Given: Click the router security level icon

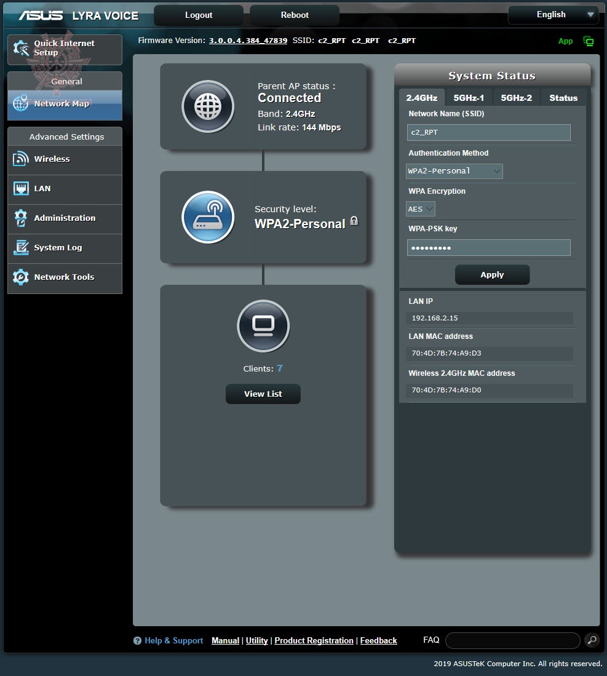Looking at the screenshot, I should click(x=208, y=217).
